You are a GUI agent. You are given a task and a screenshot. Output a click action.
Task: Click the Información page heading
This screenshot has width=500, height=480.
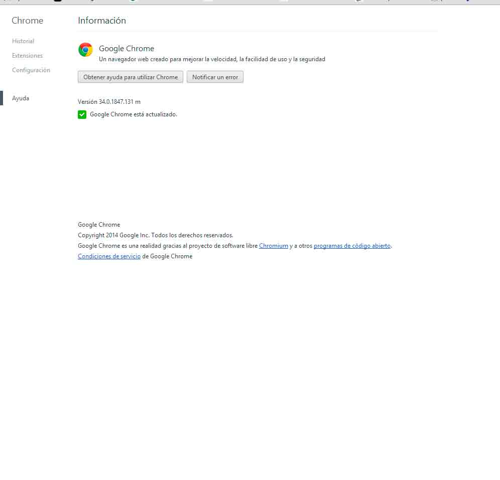(x=102, y=21)
